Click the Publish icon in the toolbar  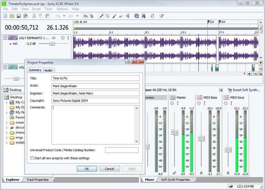[x=25, y=16]
